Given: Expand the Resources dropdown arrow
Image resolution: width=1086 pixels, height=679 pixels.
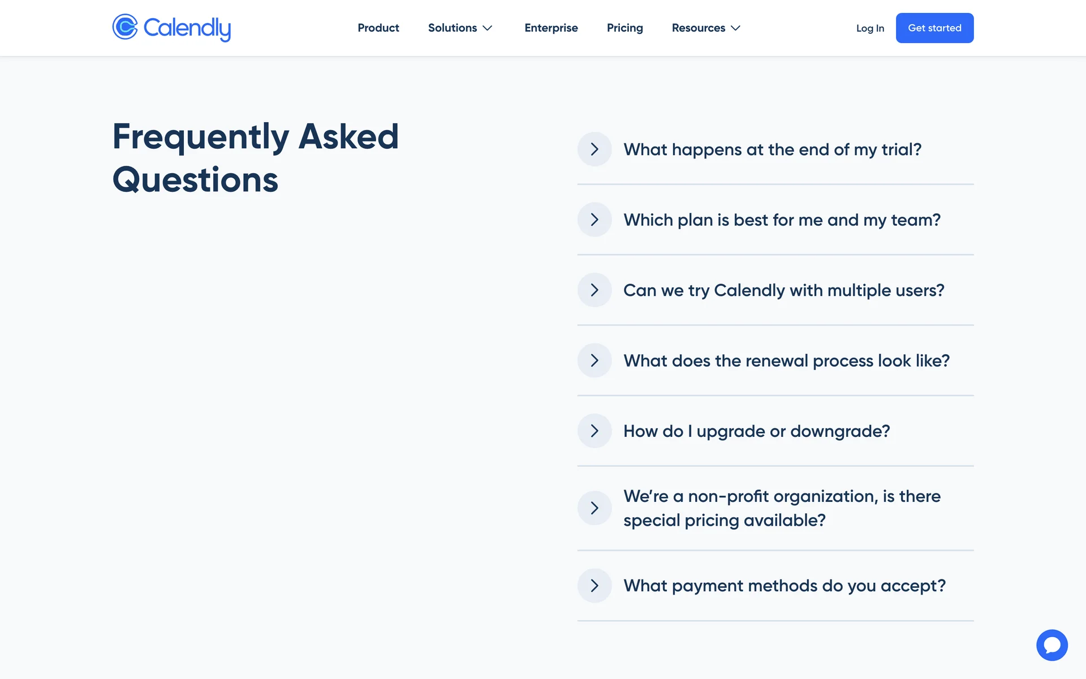Looking at the screenshot, I should point(735,28).
